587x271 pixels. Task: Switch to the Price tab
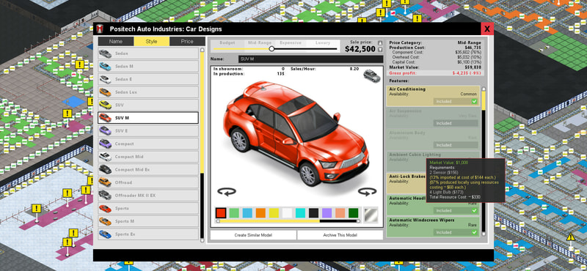point(187,42)
